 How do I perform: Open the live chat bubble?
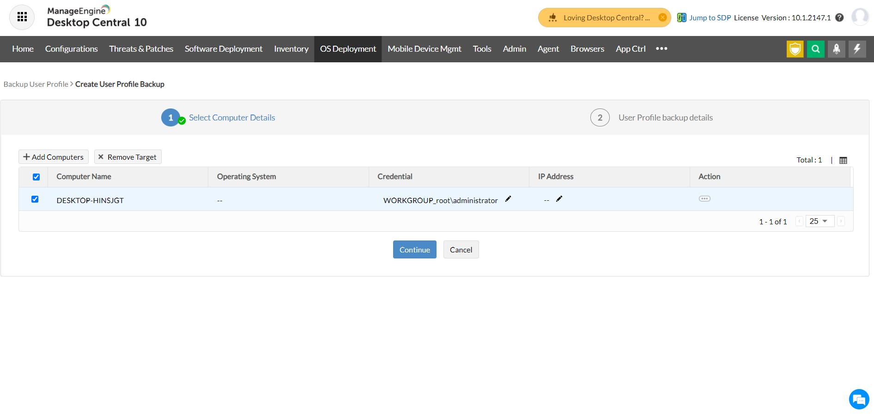coord(859,399)
